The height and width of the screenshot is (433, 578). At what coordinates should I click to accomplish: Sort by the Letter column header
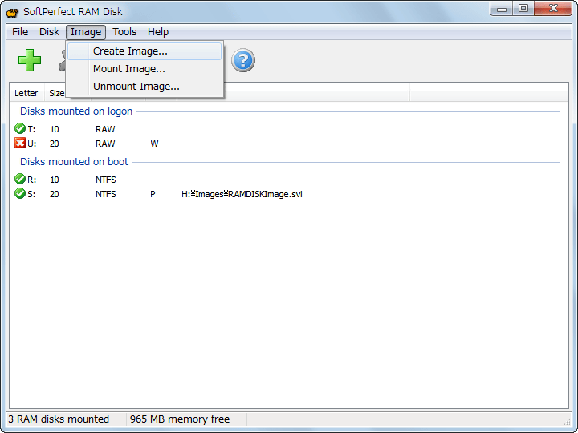point(26,93)
